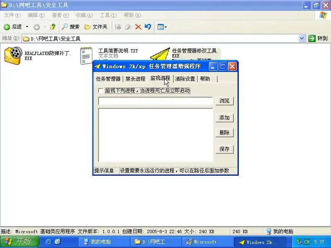Click the 任务管理器修改工具.EXE file name
The image size is (331, 248).
click(195, 53)
